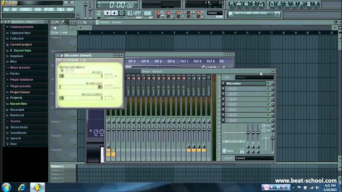Toggle the browser view icon
This screenshot has width=342, height=192.
pyautogui.click(x=253, y=4)
